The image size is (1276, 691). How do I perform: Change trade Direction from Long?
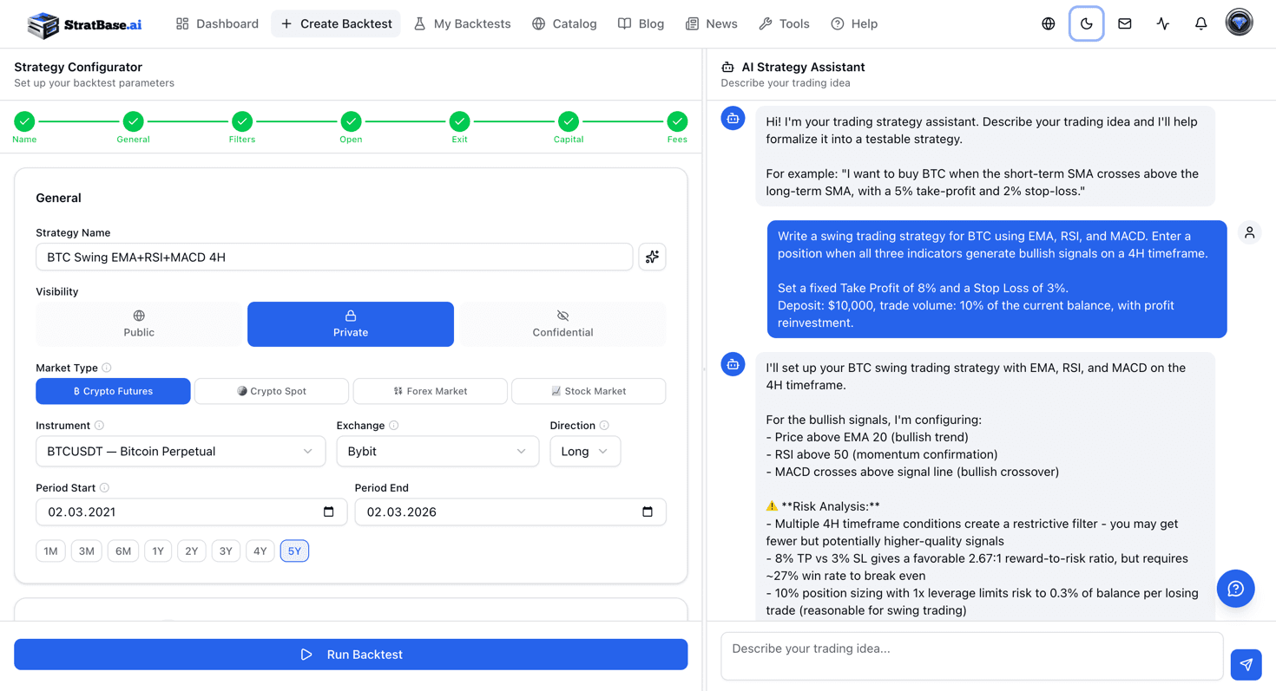[584, 451]
